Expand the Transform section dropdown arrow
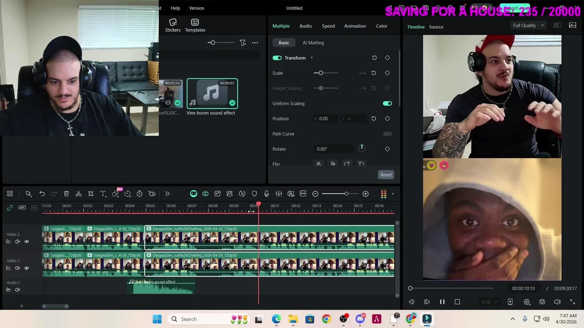584x328 pixels. click(312, 58)
